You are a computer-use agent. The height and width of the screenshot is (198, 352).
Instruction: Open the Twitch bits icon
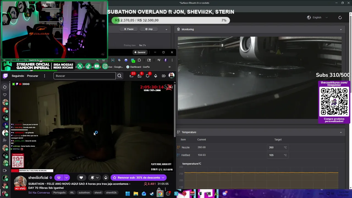tap(156, 76)
